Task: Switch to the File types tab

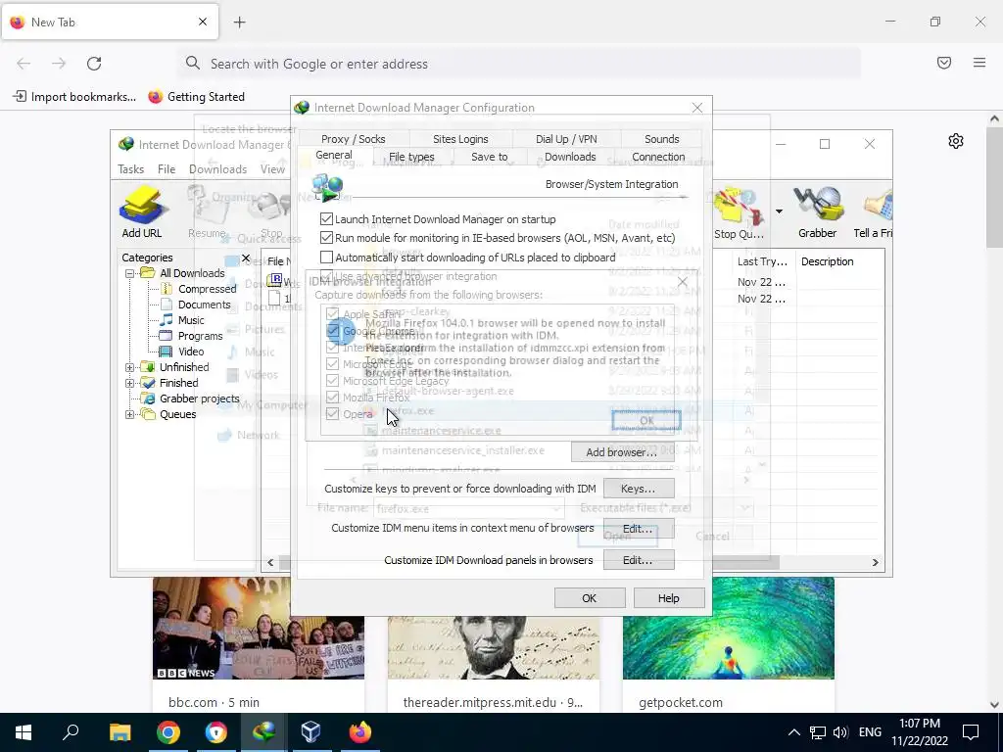Action: click(411, 157)
